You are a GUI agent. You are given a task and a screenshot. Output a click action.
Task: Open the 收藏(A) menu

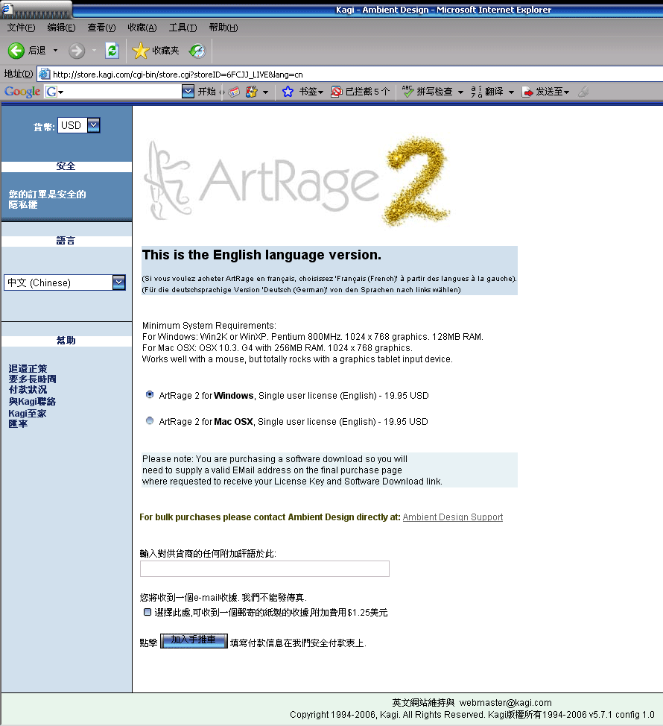pyautogui.click(x=142, y=28)
